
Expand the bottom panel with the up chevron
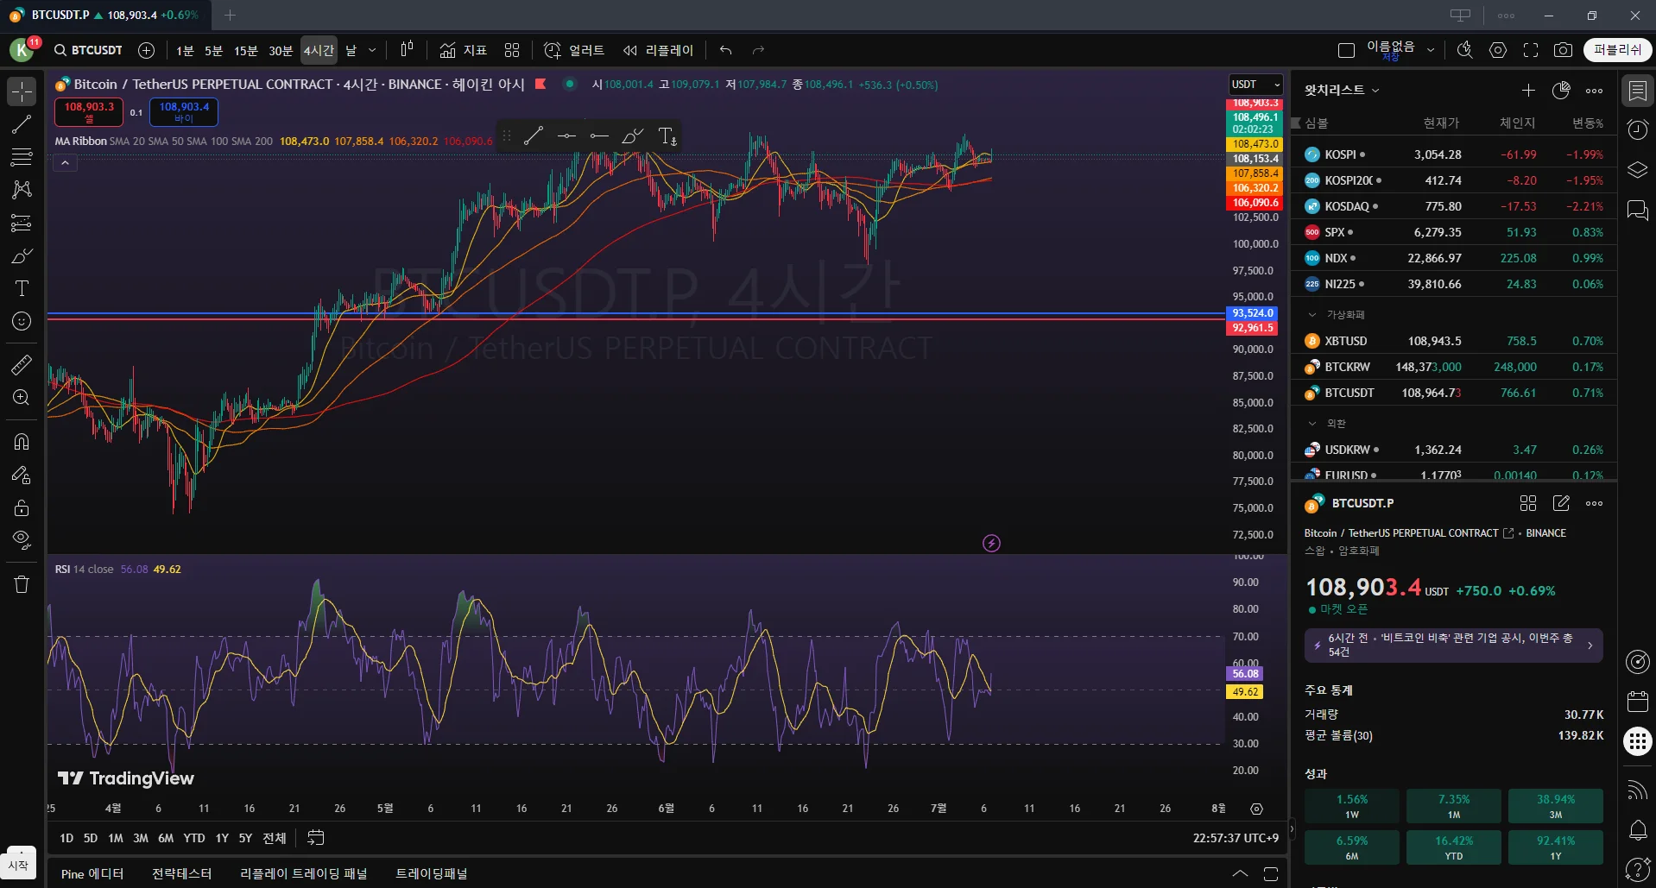point(1240,874)
